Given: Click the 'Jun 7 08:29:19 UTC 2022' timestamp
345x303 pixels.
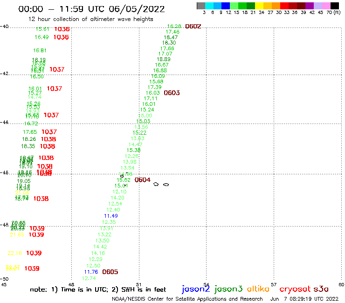Looking at the screenshot, I should 304,299.
